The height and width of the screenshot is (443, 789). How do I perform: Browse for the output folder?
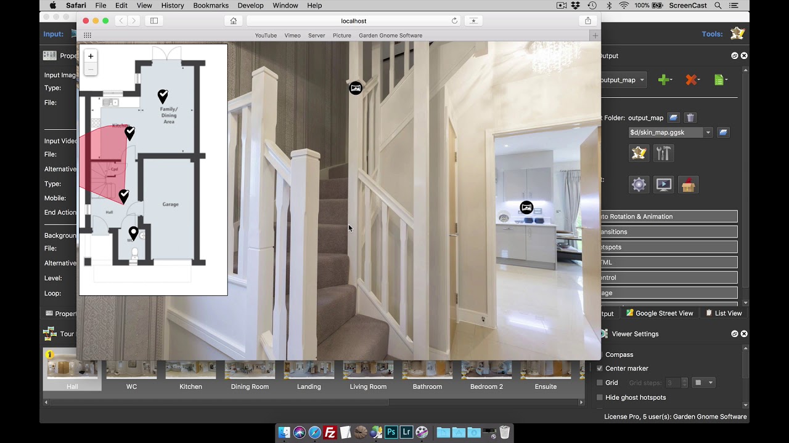[x=674, y=118]
